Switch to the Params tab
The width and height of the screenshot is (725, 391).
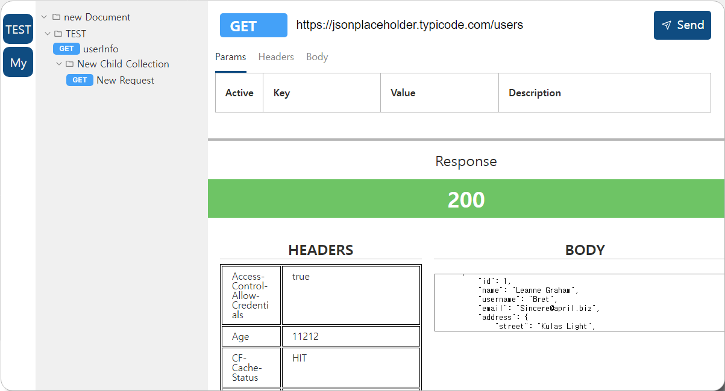pyautogui.click(x=231, y=57)
